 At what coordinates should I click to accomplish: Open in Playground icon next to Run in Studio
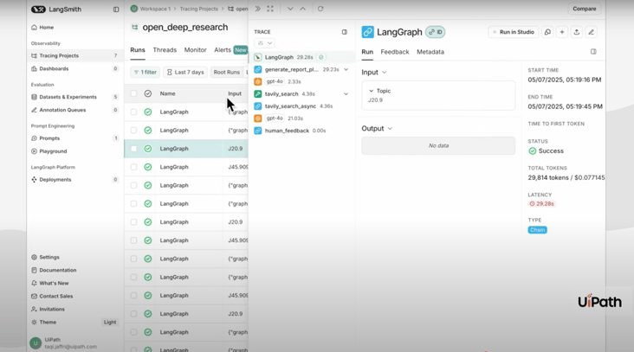547,32
